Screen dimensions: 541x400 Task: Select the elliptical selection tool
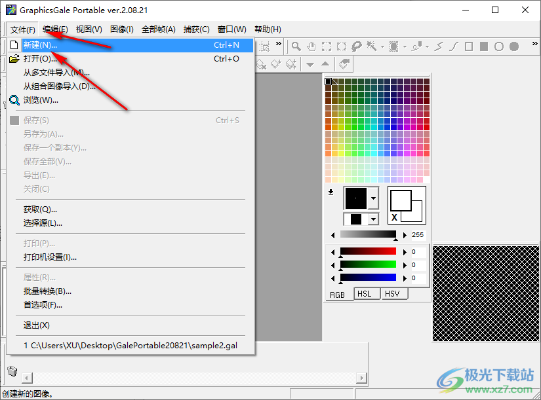pos(342,46)
